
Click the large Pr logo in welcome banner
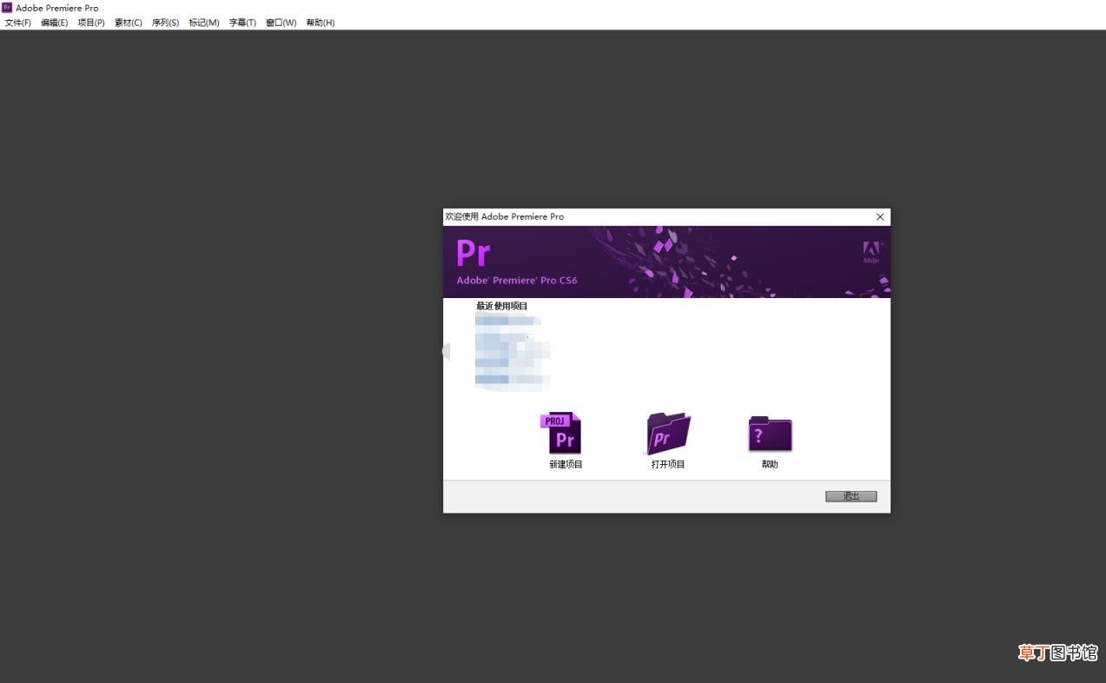coord(474,254)
